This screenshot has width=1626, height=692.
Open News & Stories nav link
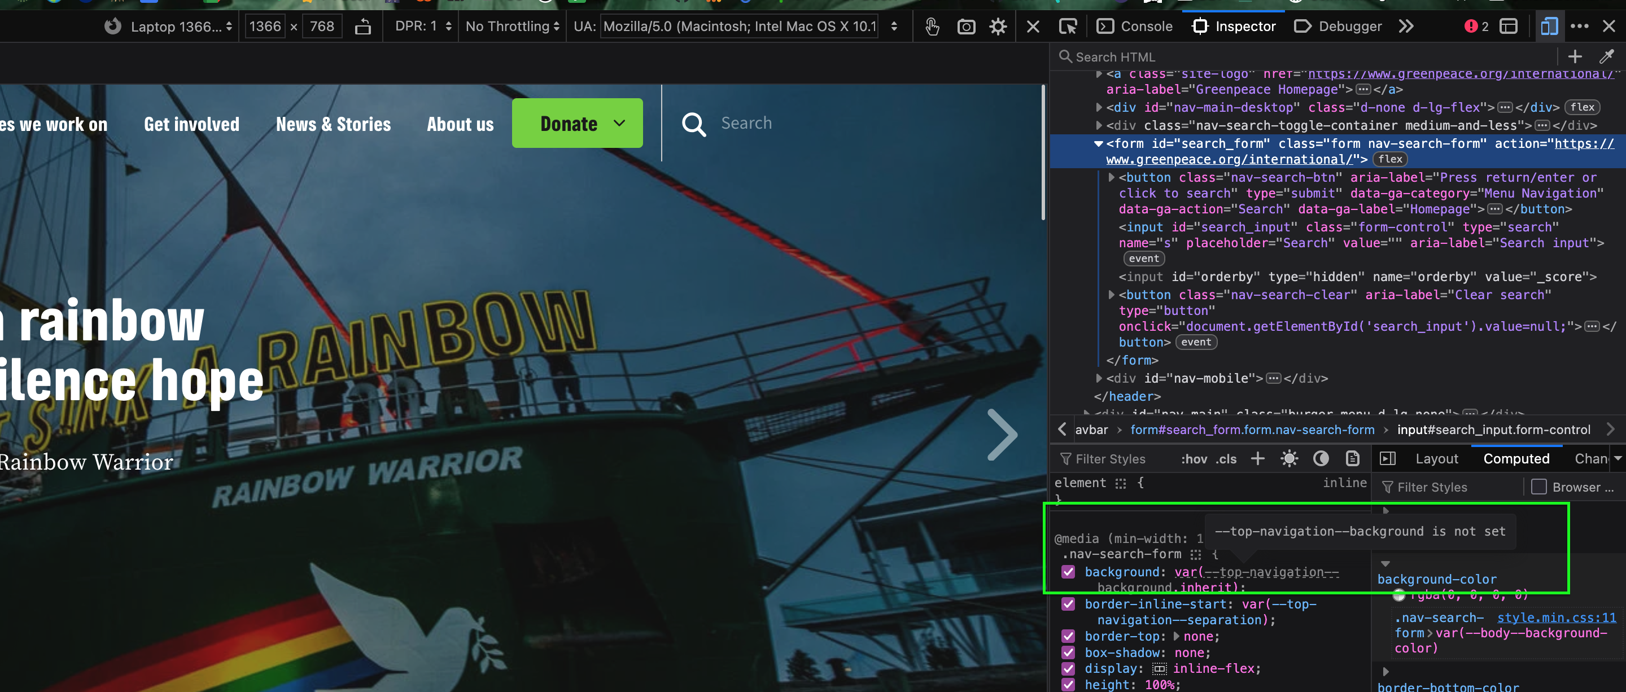click(333, 124)
